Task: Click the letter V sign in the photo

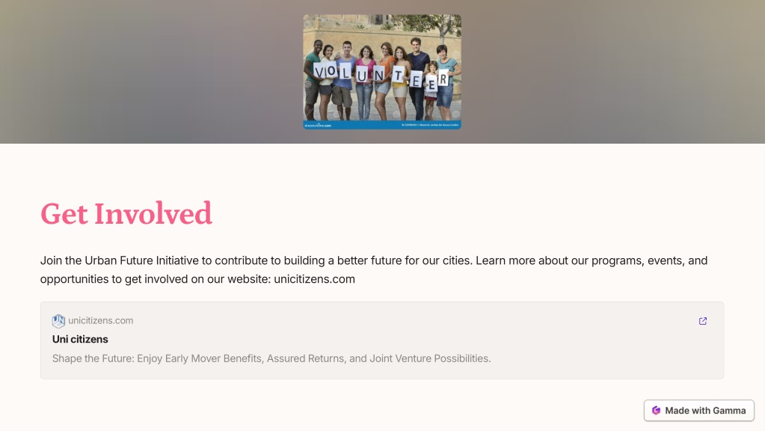Action: 319,72
